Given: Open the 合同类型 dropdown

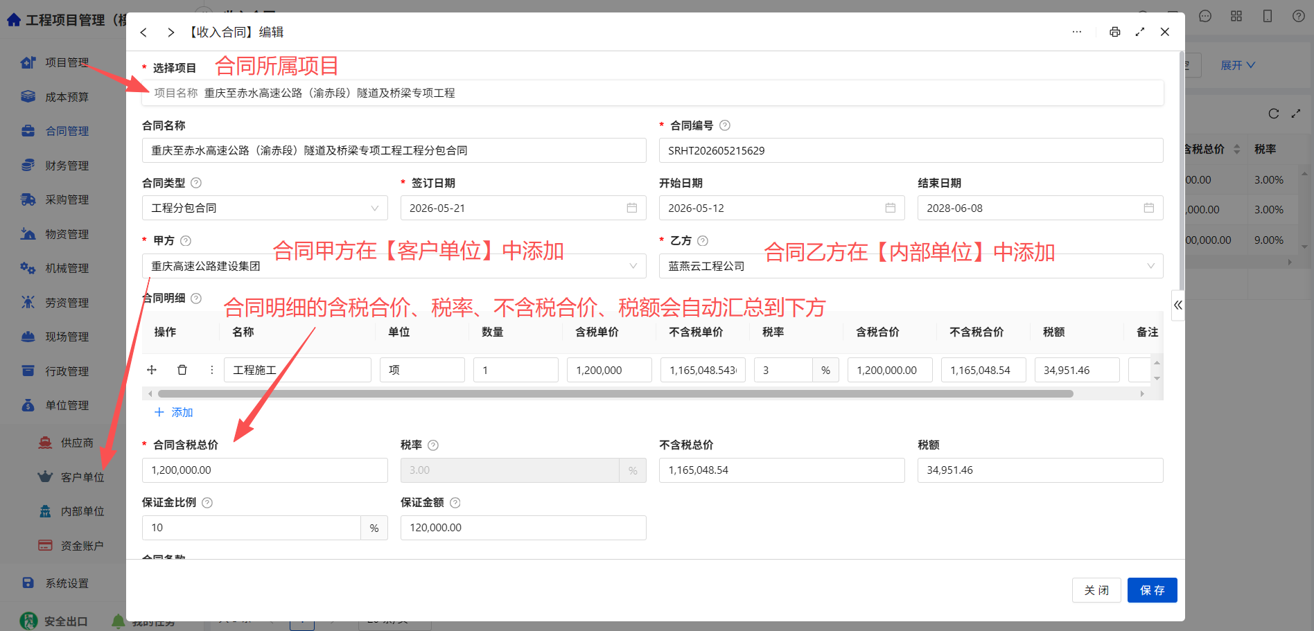Looking at the screenshot, I should point(265,208).
